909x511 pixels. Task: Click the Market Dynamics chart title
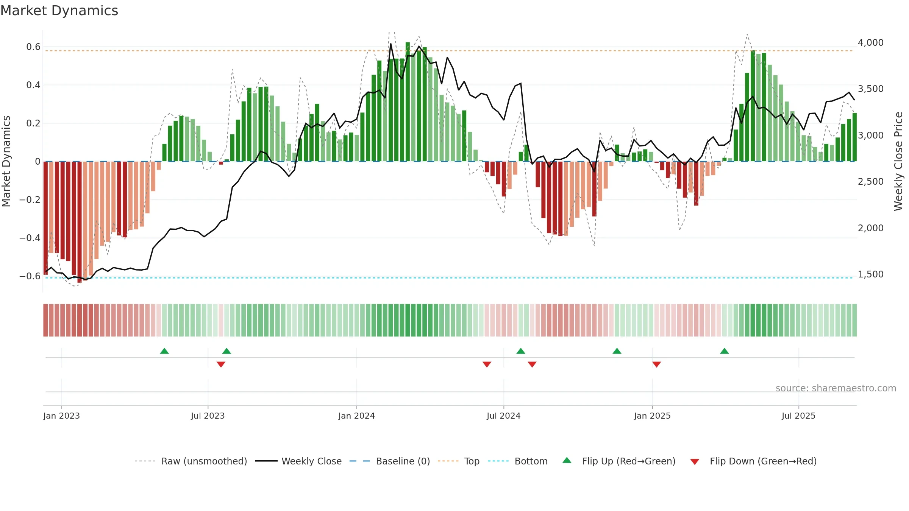pyautogui.click(x=59, y=11)
